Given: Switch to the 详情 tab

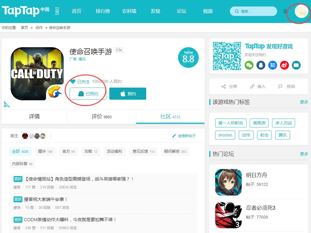Looking at the screenshot, I should pos(34,116).
